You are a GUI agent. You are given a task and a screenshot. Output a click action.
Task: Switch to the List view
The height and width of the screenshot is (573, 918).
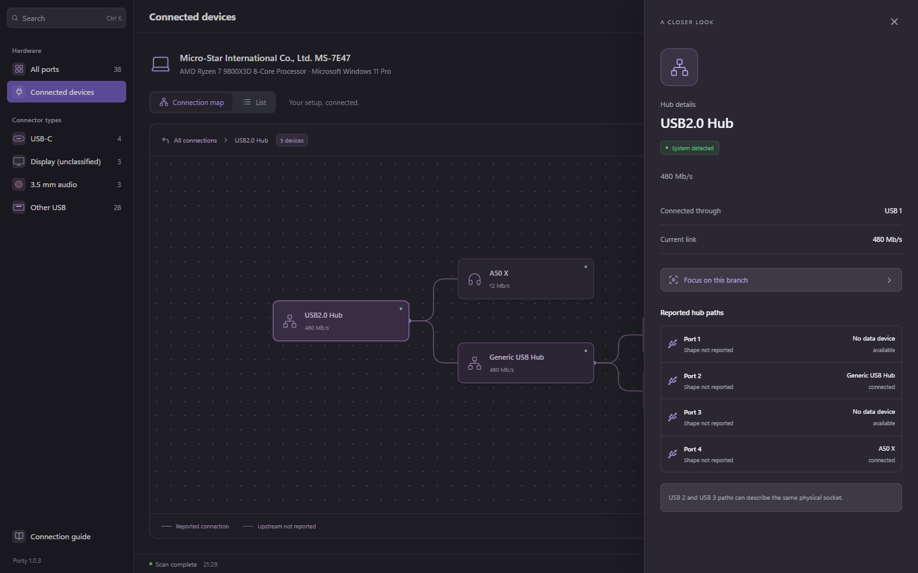pos(254,103)
